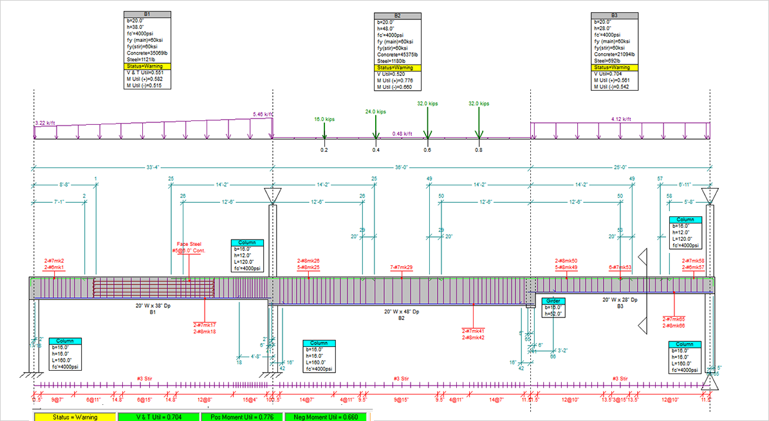Select the 2-#8mk66 bottom rebar label
This screenshot has height=421, width=769.
pos(674,325)
